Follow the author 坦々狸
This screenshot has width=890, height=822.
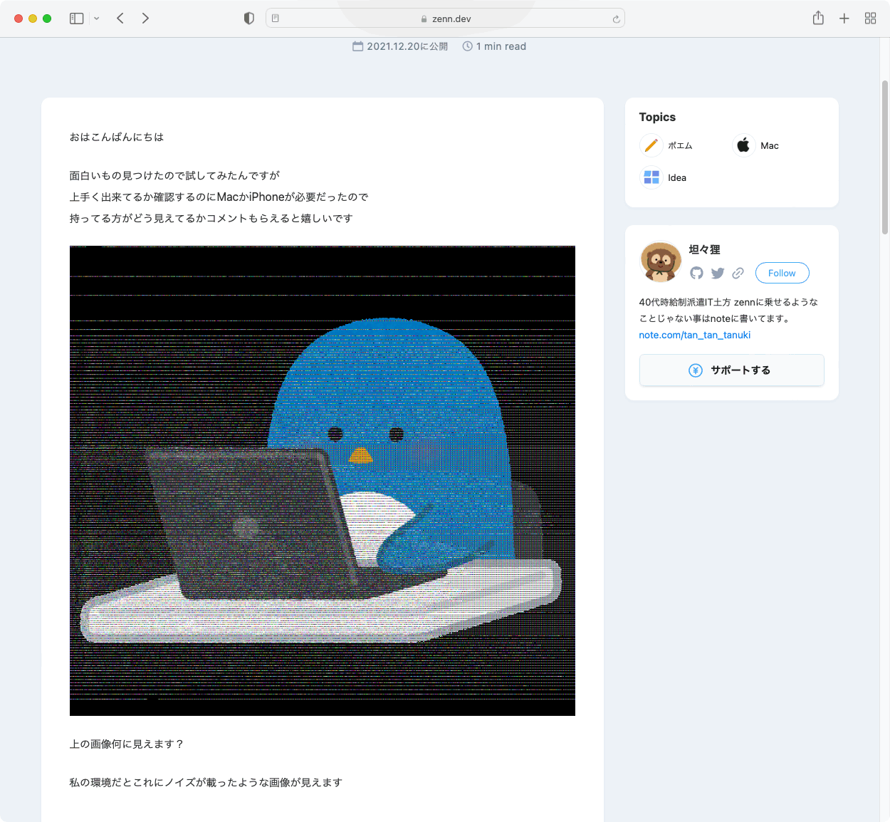click(782, 273)
